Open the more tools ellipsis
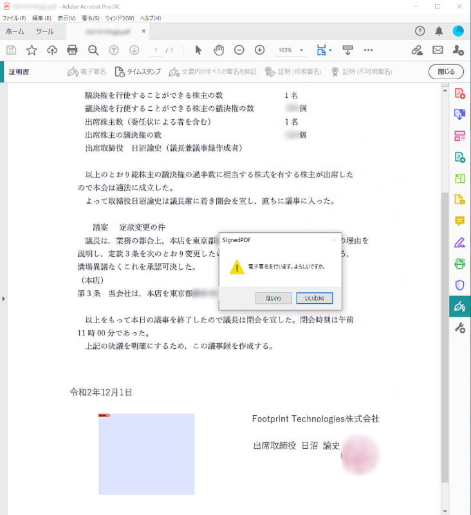 tap(368, 50)
